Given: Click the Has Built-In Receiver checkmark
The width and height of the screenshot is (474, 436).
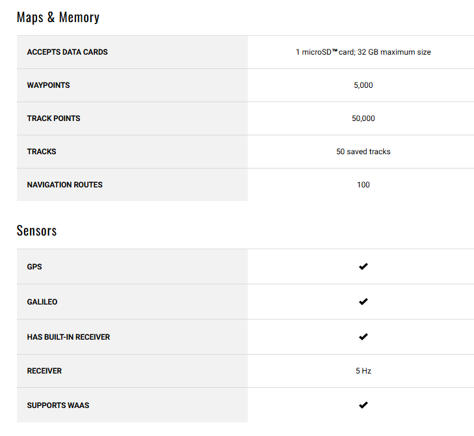Looking at the screenshot, I should point(363,337).
